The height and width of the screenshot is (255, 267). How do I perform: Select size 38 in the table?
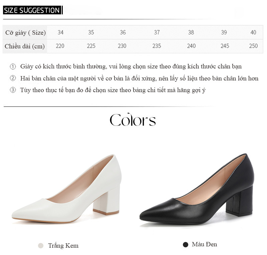tap(191, 32)
